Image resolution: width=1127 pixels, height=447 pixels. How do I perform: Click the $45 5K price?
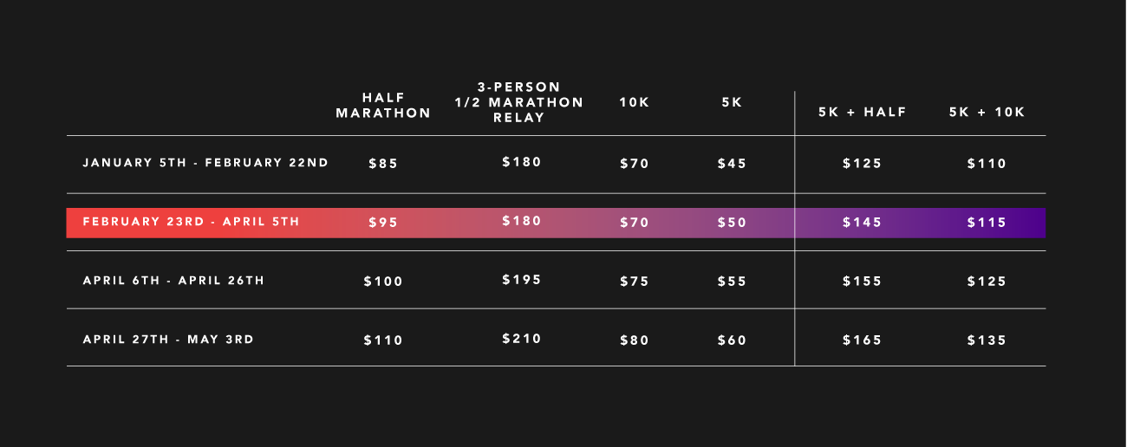click(732, 164)
